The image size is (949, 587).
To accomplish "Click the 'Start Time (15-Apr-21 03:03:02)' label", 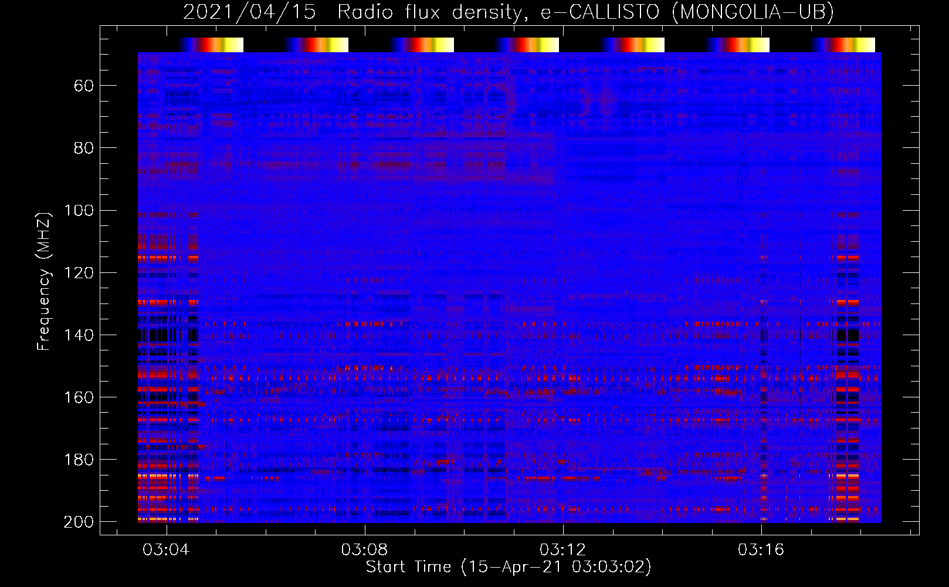I will 509,567.
